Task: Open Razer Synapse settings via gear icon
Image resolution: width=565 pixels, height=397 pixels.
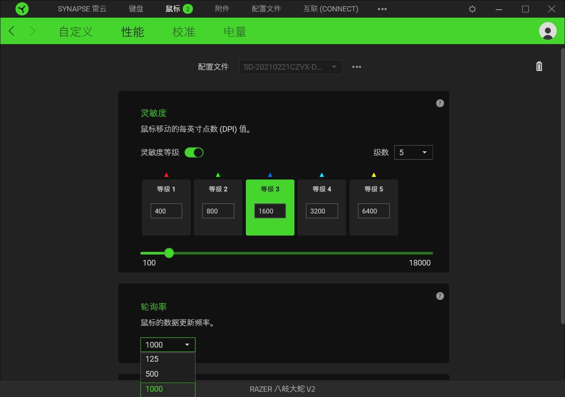Action: pos(472,9)
